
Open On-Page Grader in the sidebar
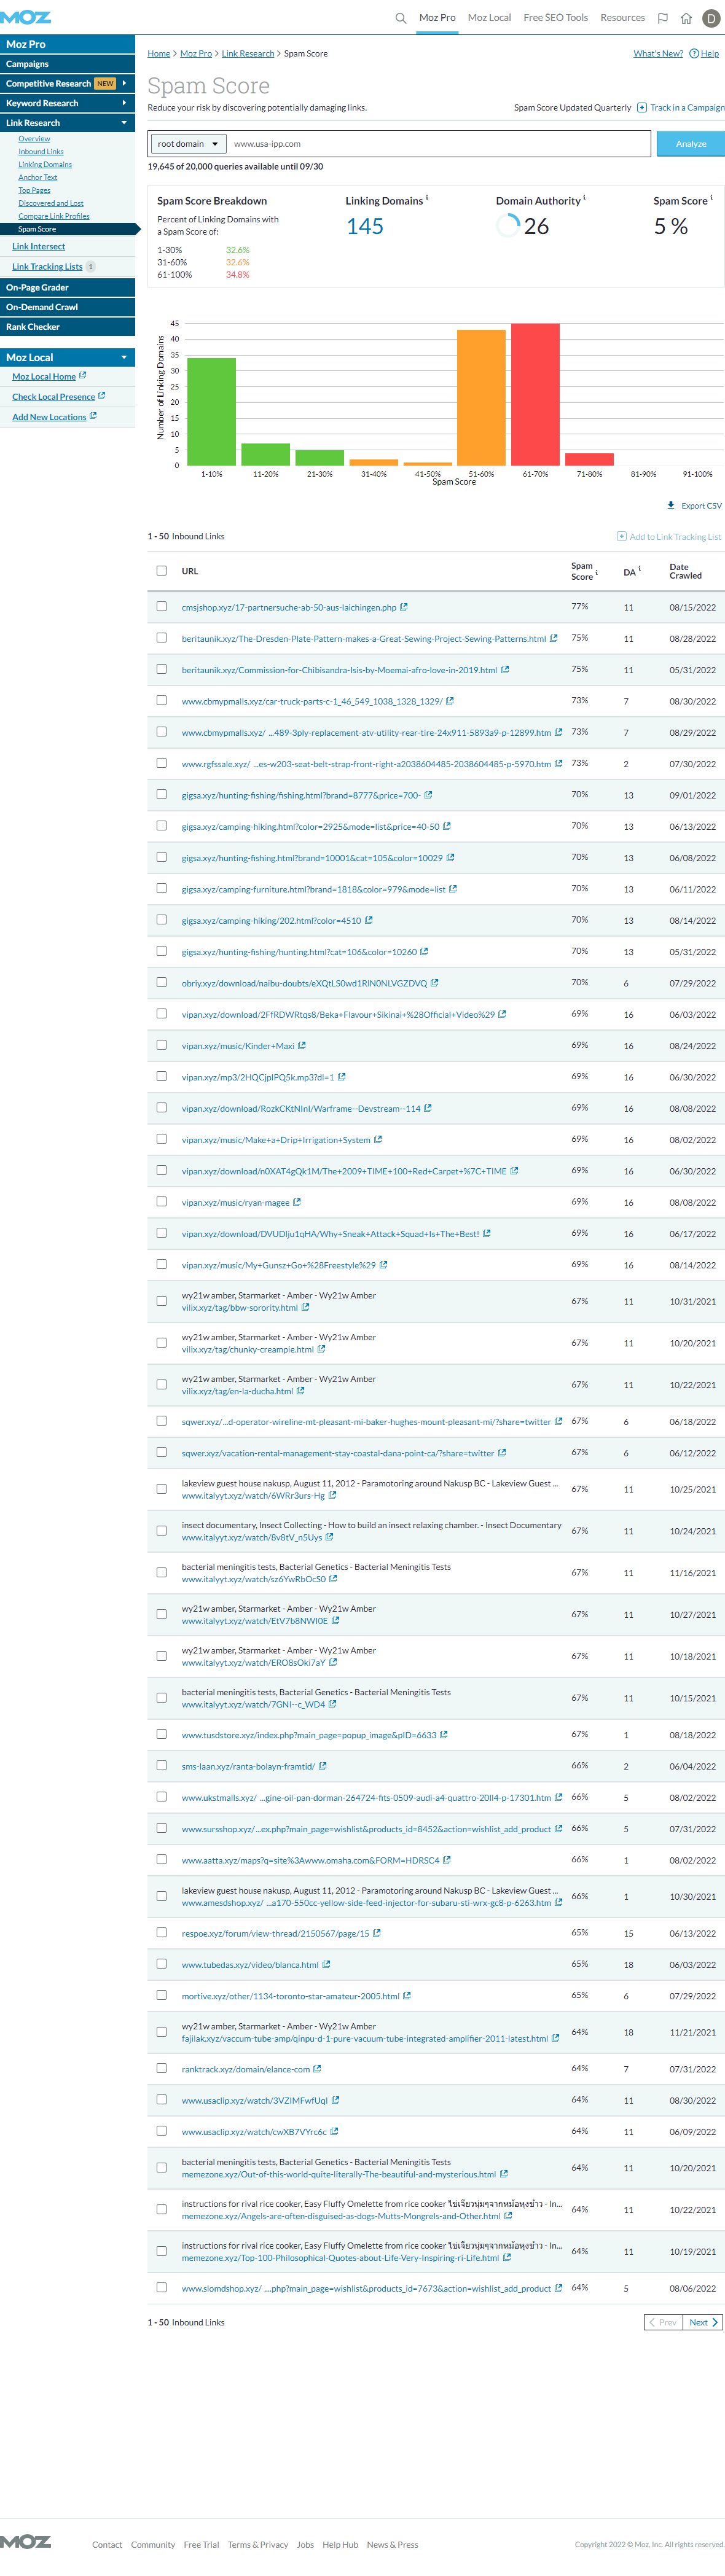point(67,288)
